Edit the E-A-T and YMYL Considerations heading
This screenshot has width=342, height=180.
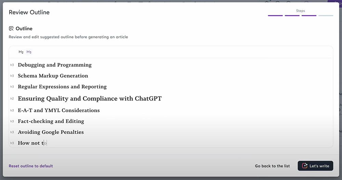(x=59, y=111)
